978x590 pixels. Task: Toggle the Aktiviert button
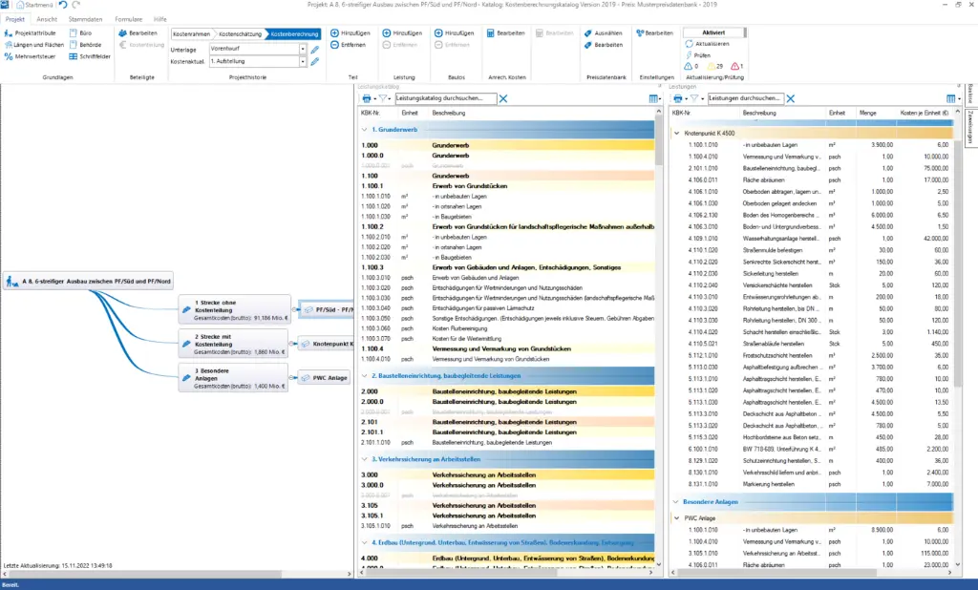coord(712,32)
